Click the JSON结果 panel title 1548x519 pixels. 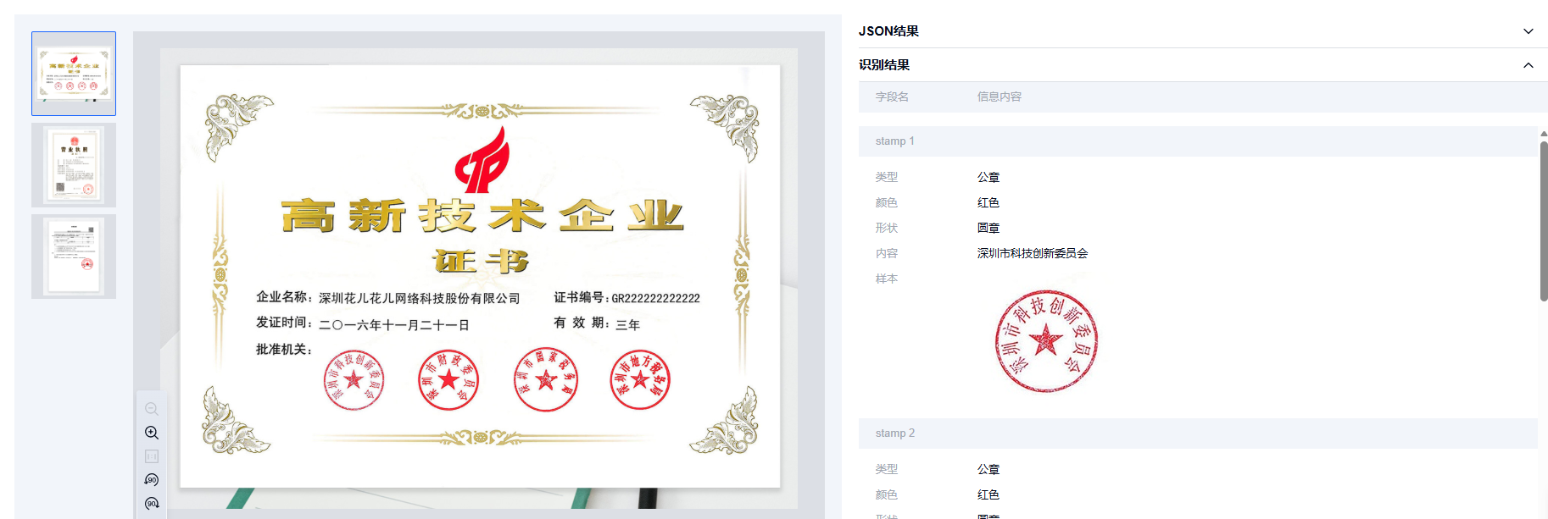point(888,31)
